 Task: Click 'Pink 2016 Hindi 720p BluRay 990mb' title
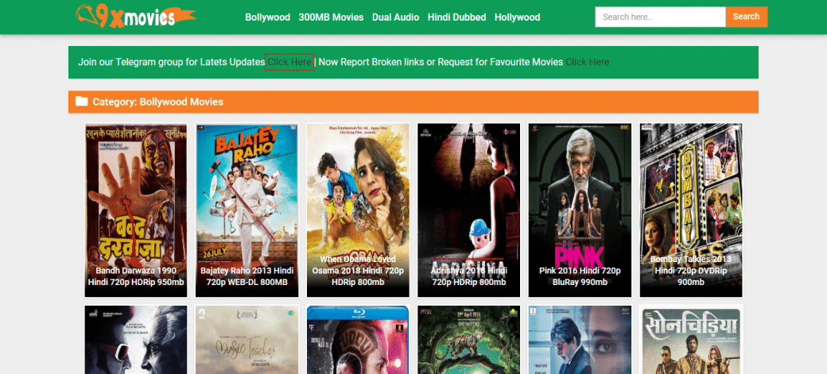point(580,276)
